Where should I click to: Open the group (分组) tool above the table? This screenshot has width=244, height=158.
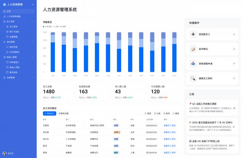point(157,113)
